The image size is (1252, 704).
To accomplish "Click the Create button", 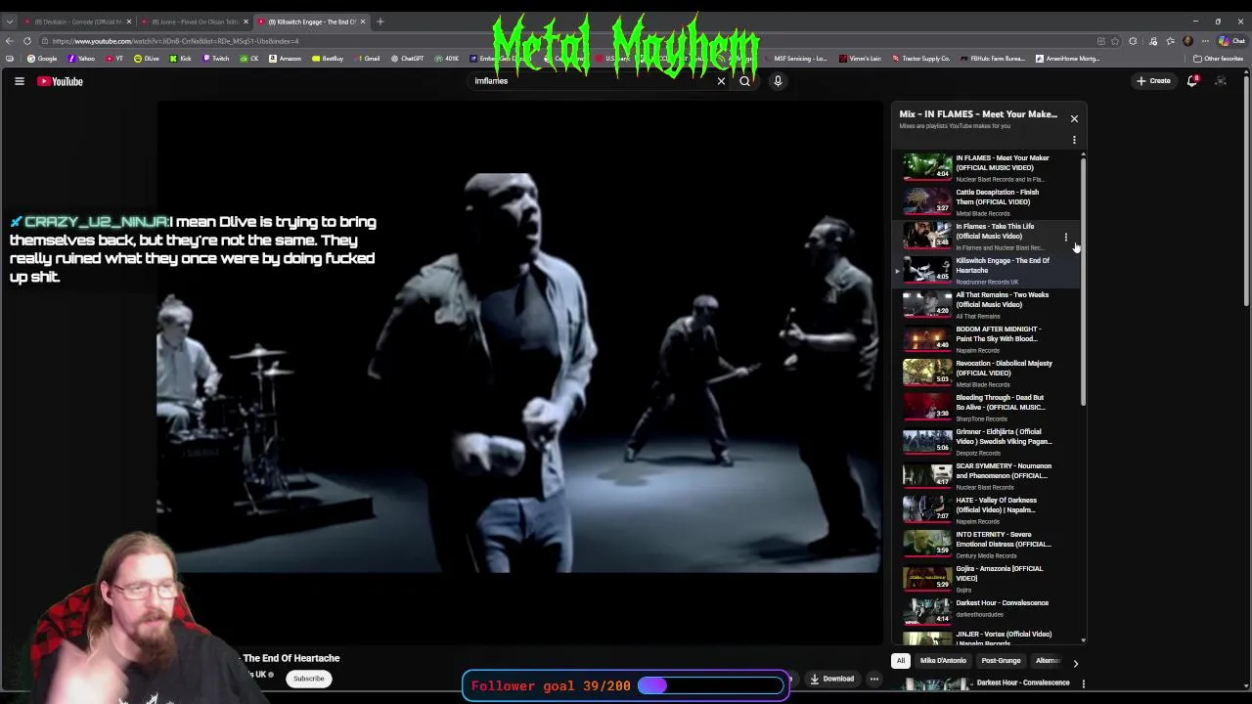I will pyautogui.click(x=1154, y=81).
